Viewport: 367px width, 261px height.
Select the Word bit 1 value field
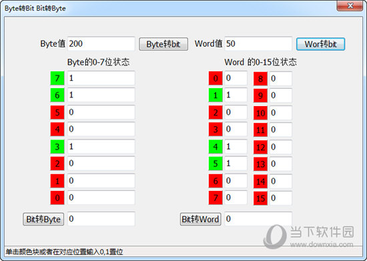(236, 95)
